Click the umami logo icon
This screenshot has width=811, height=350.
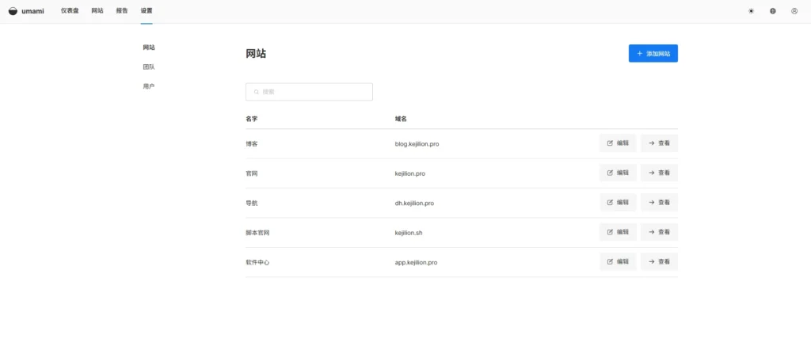13,11
